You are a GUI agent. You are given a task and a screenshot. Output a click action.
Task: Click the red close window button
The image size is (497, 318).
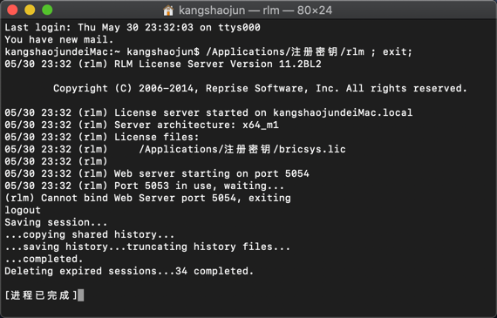[x=12, y=10]
